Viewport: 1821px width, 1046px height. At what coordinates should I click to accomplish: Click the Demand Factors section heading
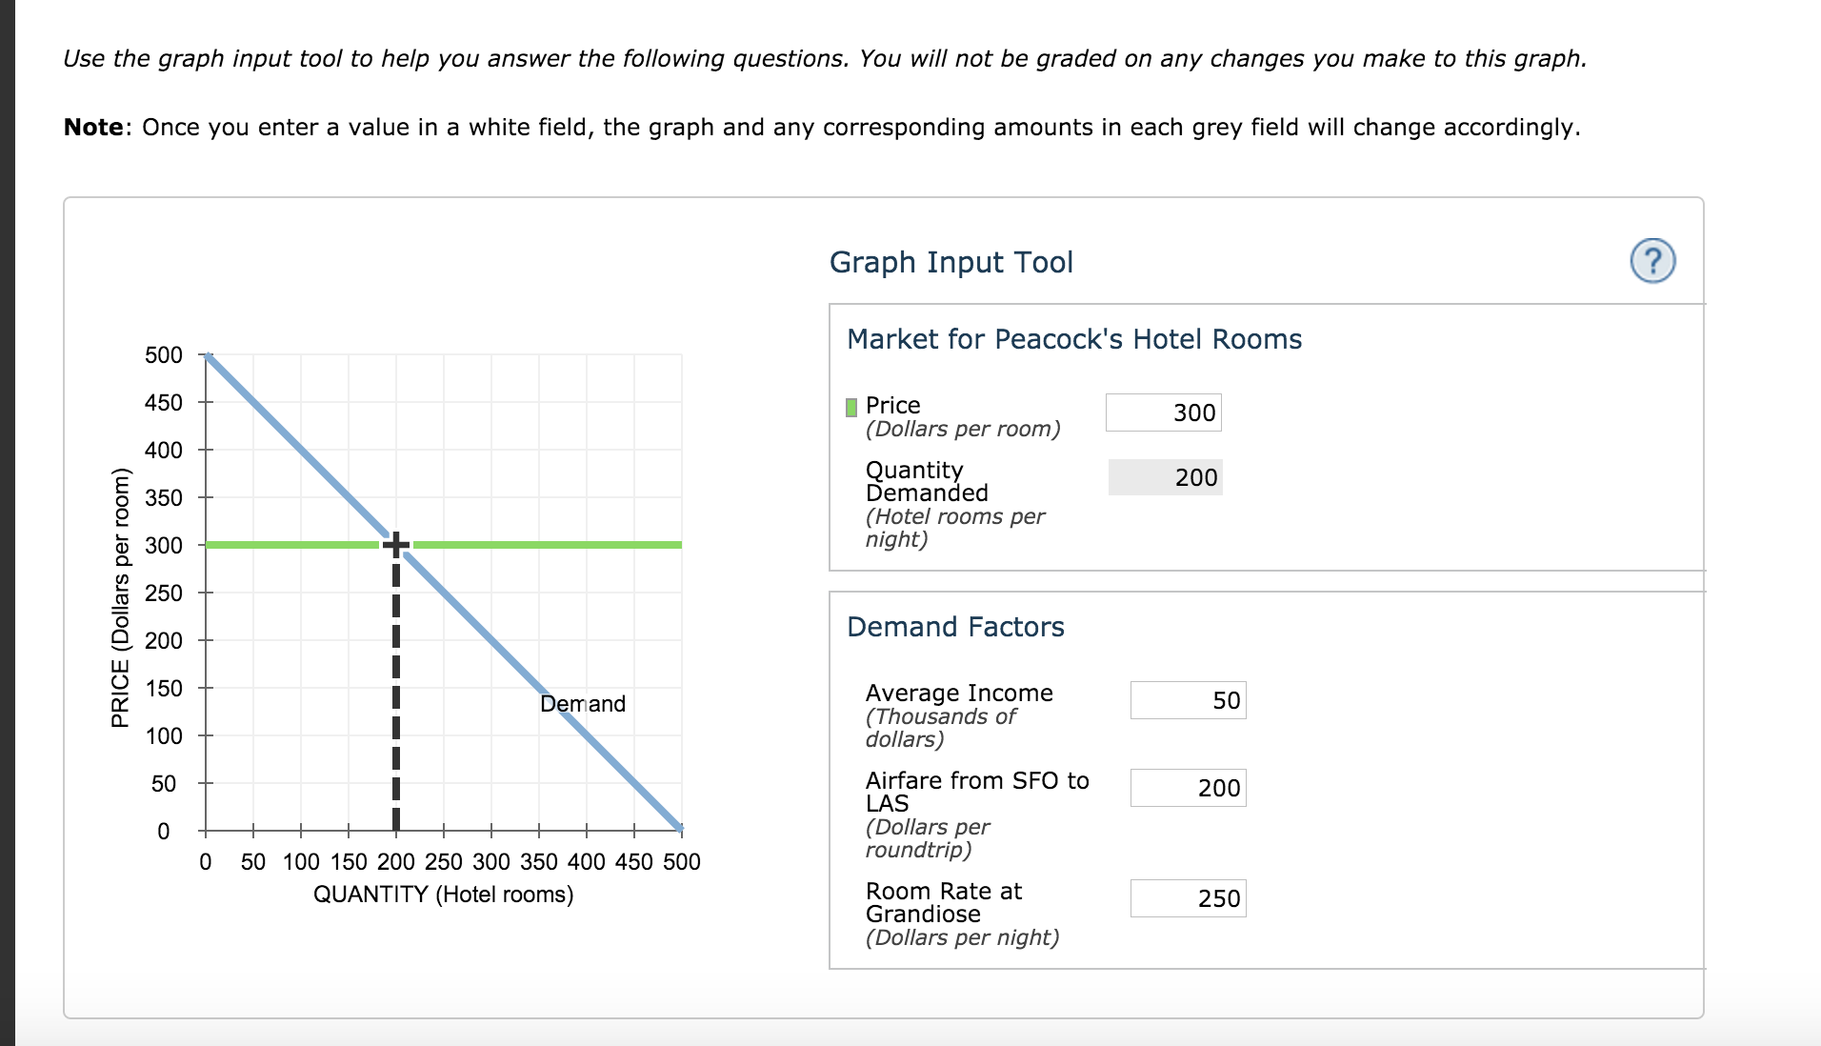click(x=954, y=626)
